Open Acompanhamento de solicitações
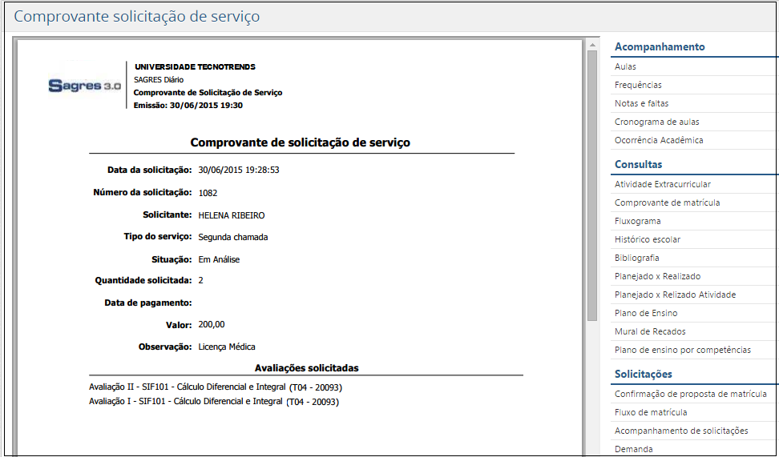This screenshot has height=457, width=779. [x=681, y=431]
